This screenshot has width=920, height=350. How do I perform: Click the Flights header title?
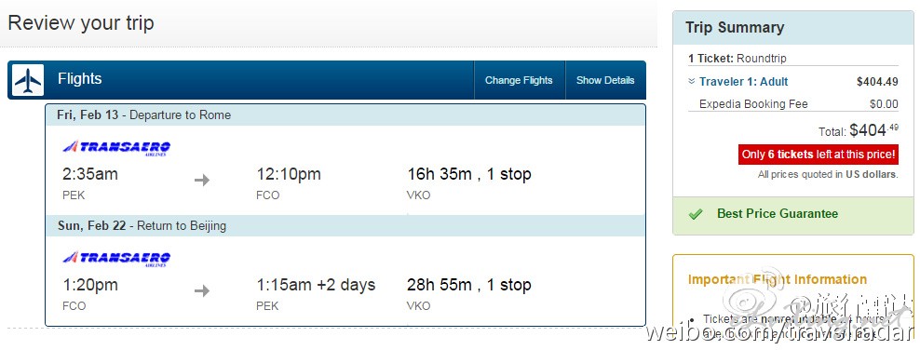[80, 78]
